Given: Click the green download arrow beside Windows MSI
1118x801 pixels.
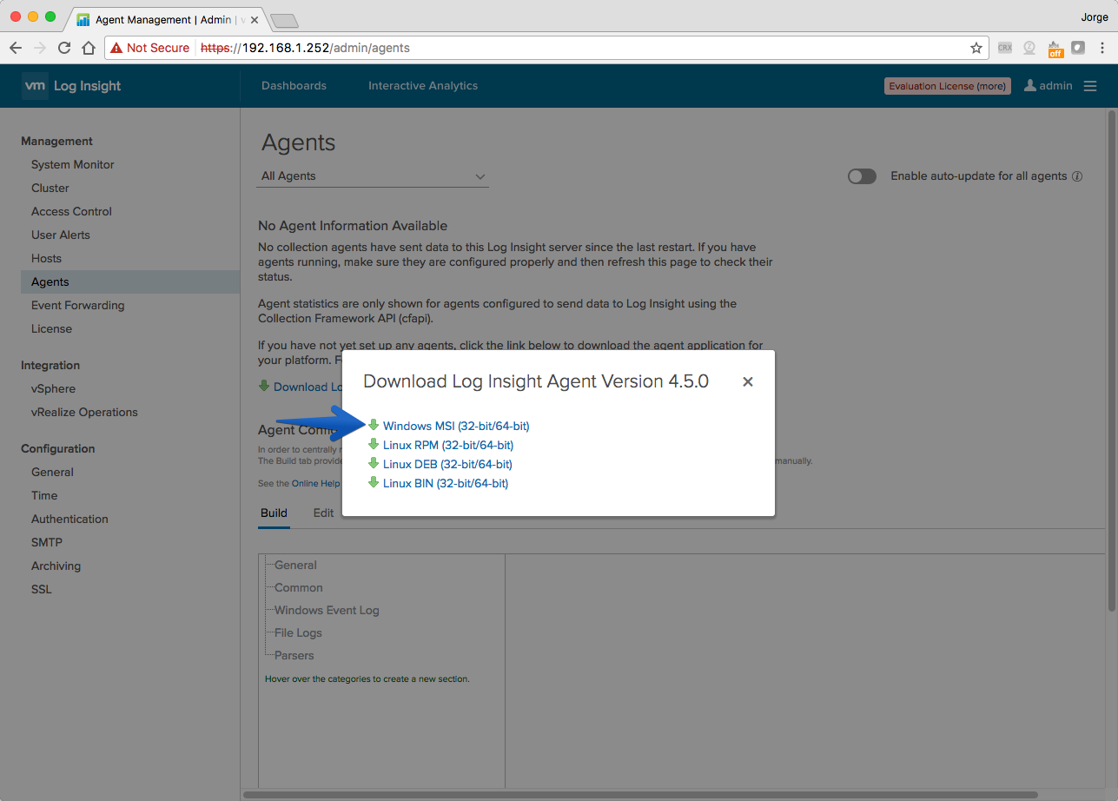Looking at the screenshot, I should [x=374, y=425].
